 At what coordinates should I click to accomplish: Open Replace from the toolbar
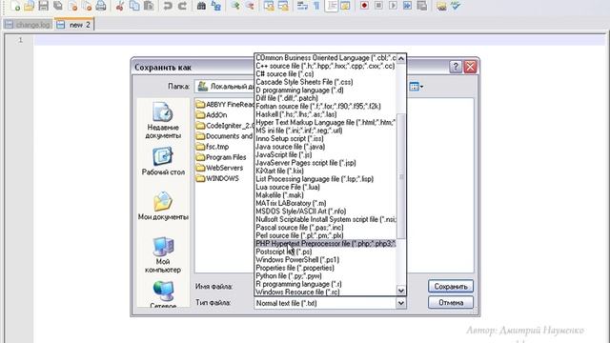[216, 6]
